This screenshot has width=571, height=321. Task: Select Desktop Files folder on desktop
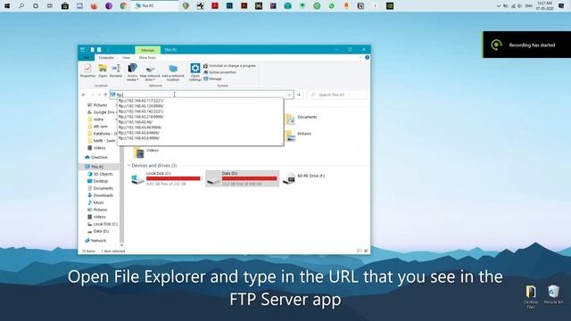pos(531,297)
